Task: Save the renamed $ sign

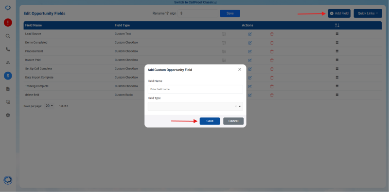Action: [230, 14]
